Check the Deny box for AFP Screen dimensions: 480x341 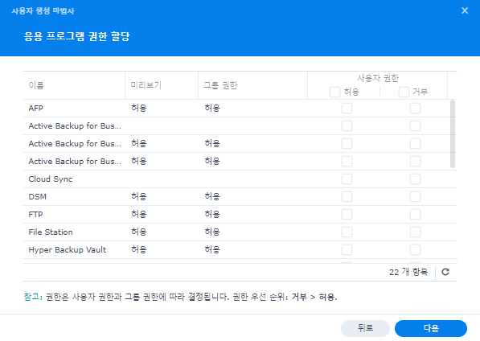point(415,108)
